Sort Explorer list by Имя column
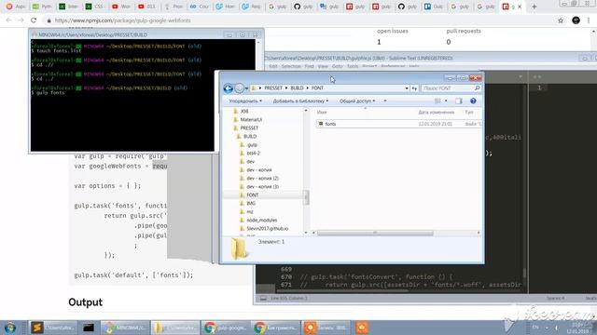The image size is (597, 335). click(322, 113)
